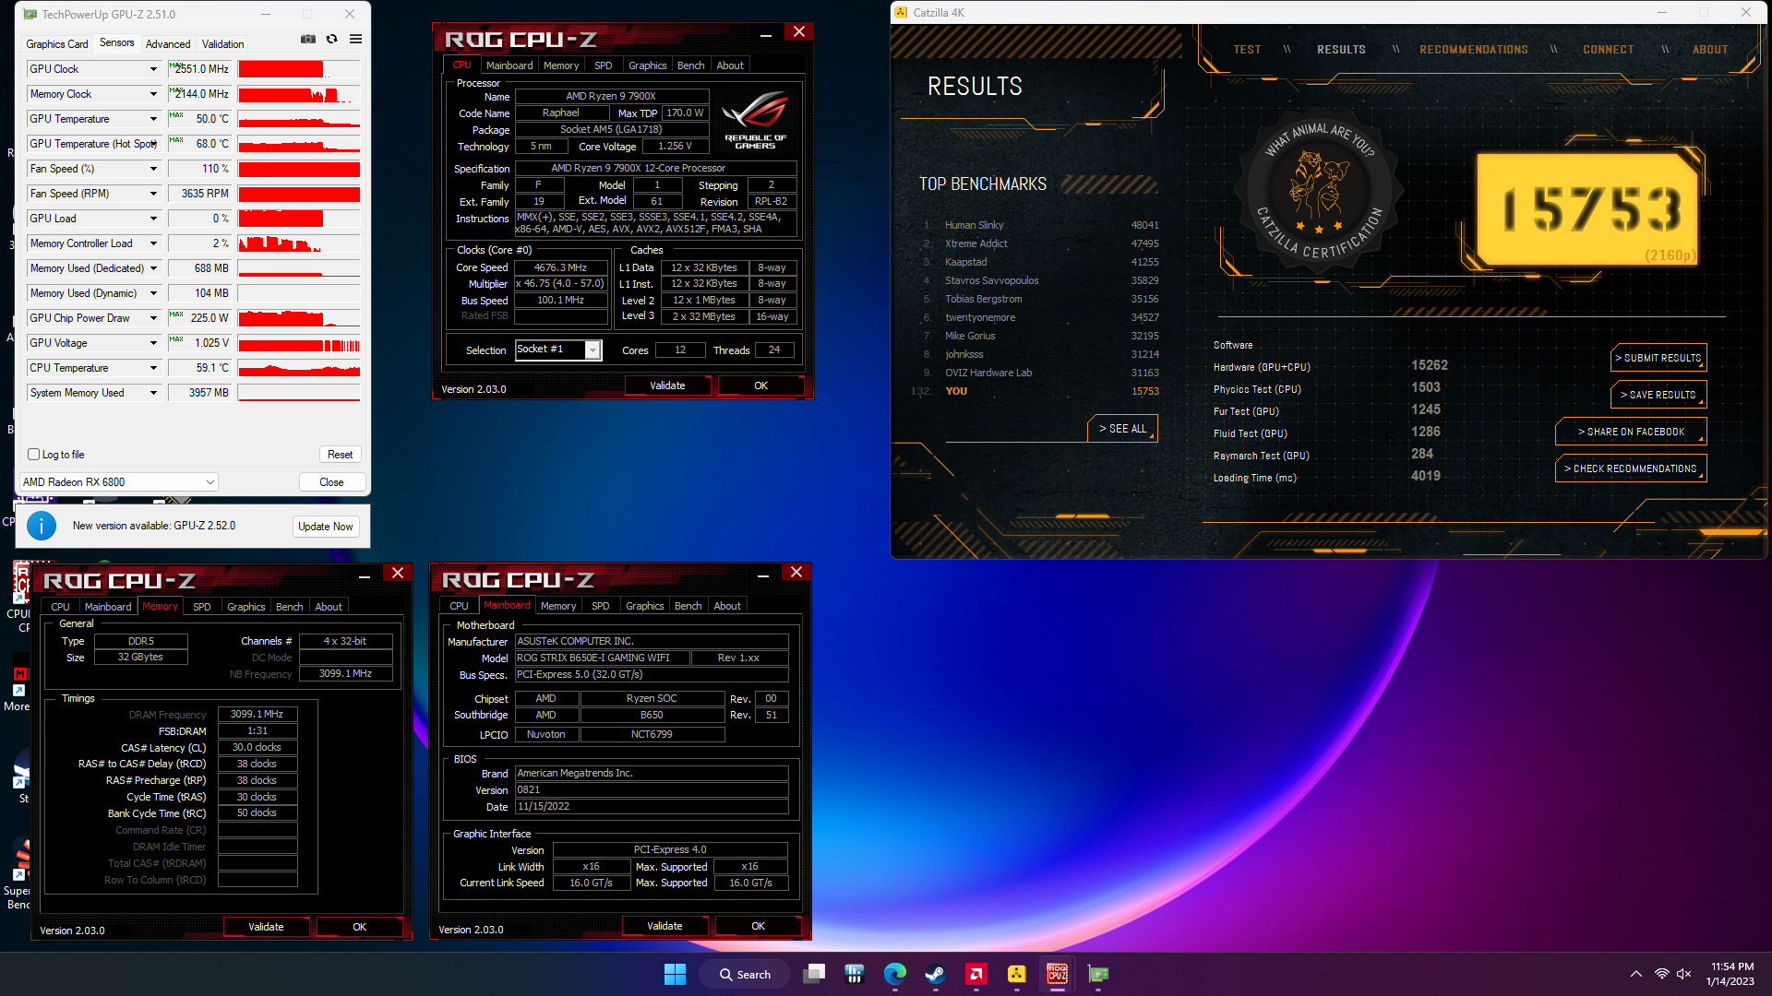
Task: Open the Socket #1 selection dropdown in CPU-Z
Action: pyautogui.click(x=558, y=350)
